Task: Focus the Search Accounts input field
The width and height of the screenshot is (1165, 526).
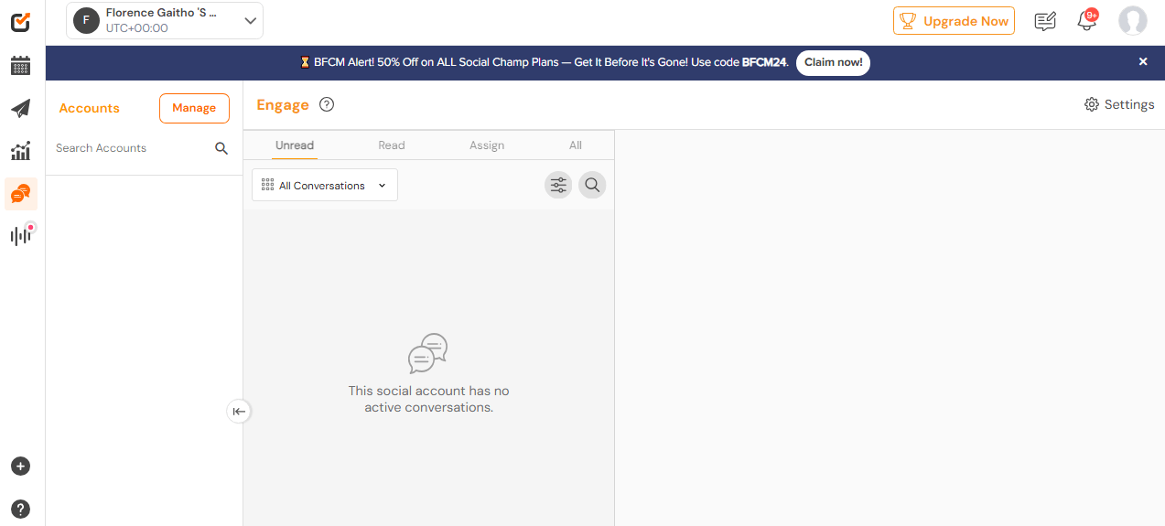Action: coord(133,148)
